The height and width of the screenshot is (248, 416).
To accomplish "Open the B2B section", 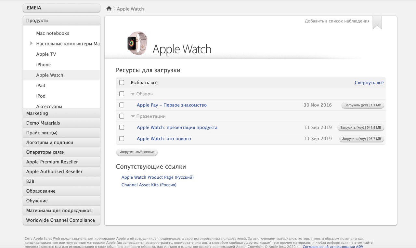I will tap(61, 181).
